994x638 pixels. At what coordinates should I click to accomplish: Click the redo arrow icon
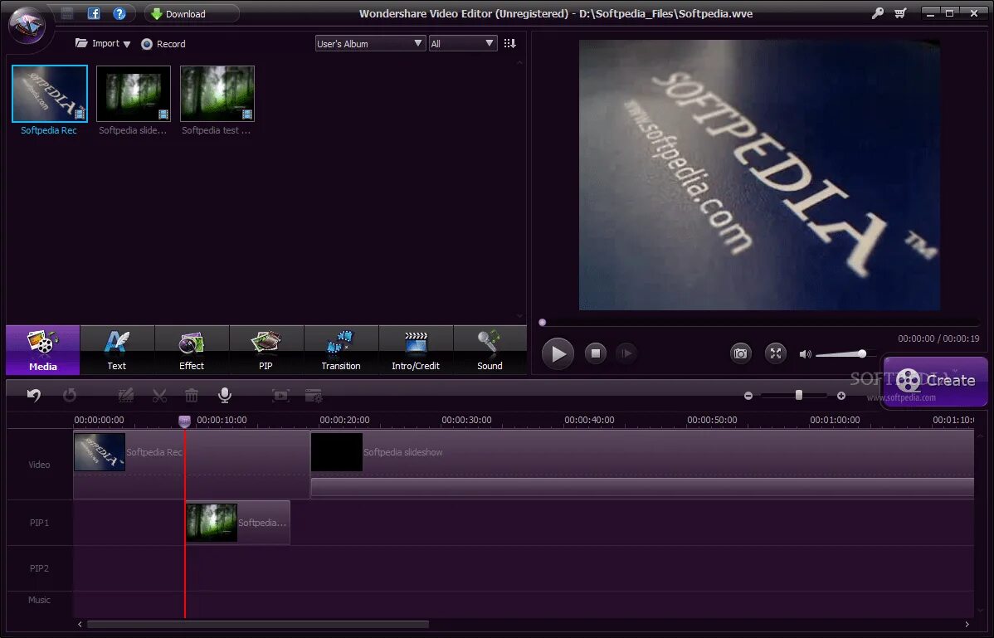coord(70,396)
